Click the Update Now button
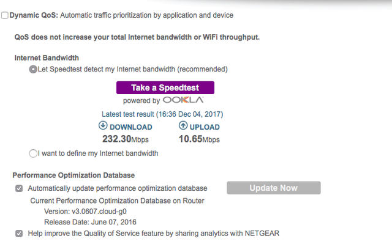This screenshot has width=392, height=247. [x=273, y=188]
